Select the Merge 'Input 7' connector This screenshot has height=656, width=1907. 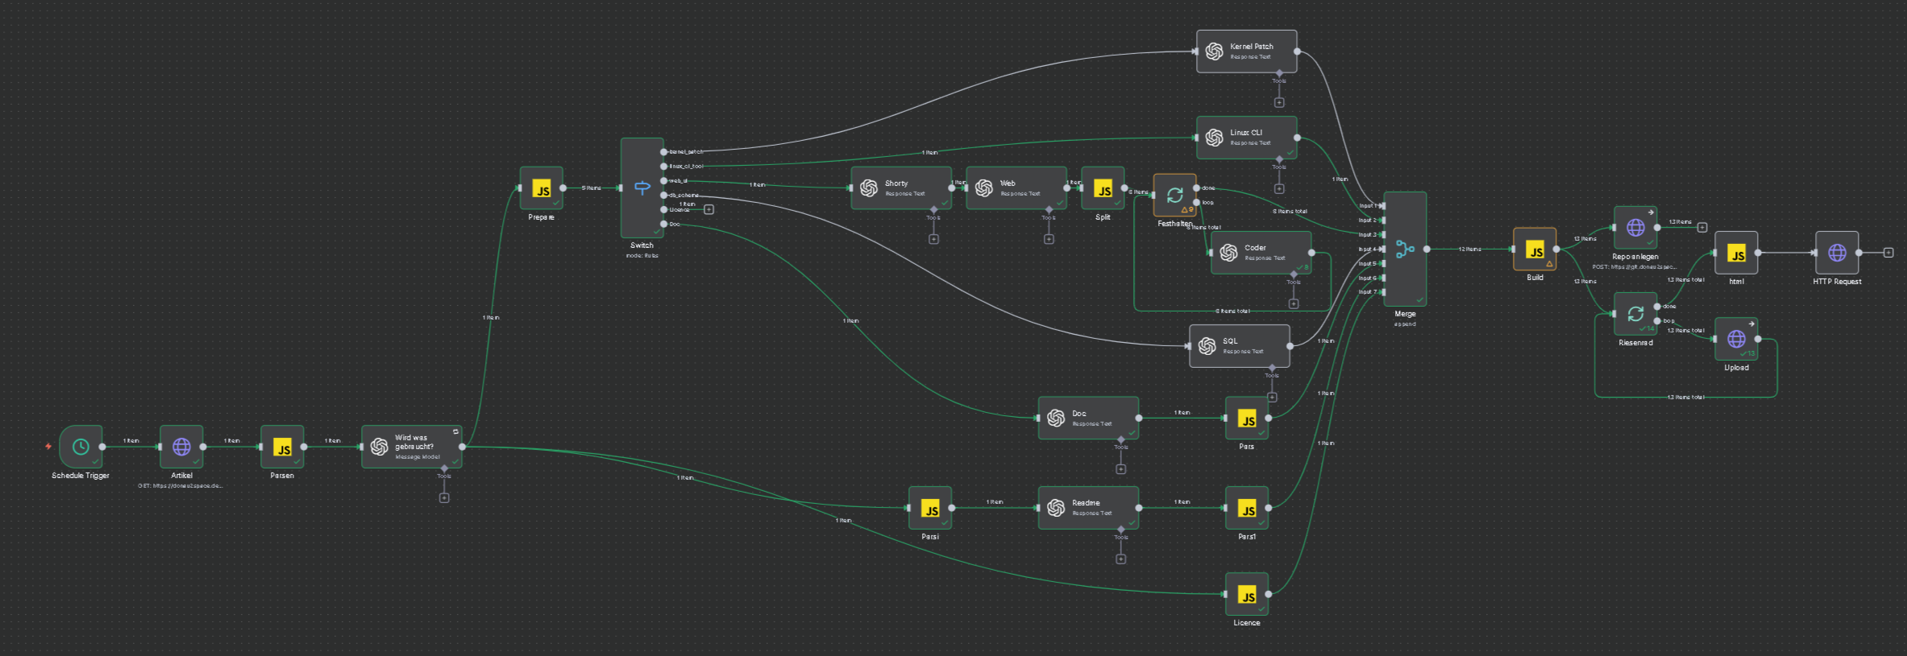click(1383, 292)
